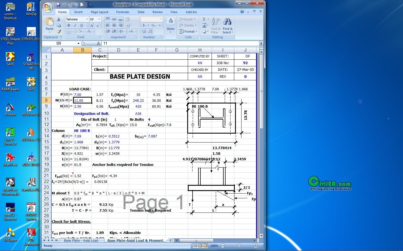Image resolution: width=403 pixels, height=251 pixels.
Task: Apply bold formatting to cell B8
Action: (x=69, y=25)
